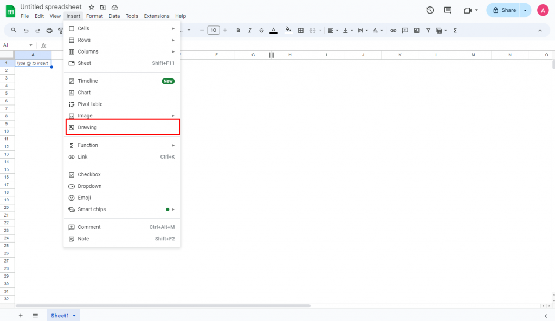The width and height of the screenshot is (555, 321).
Task: Open the borders tool
Action: pyautogui.click(x=300, y=30)
